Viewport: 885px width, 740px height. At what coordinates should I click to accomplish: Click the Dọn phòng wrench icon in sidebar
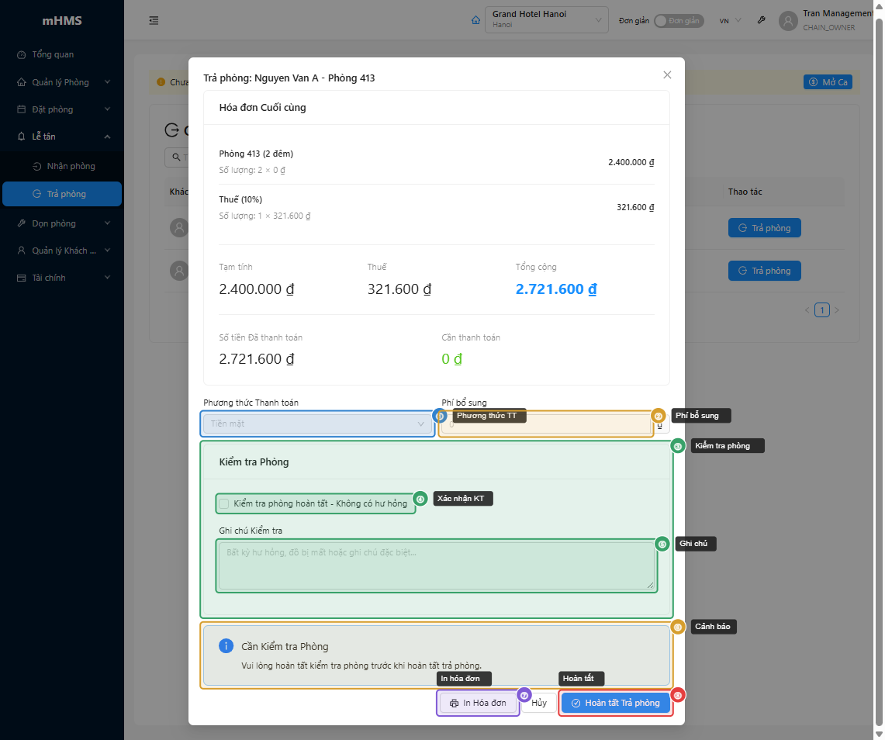(x=20, y=223)
